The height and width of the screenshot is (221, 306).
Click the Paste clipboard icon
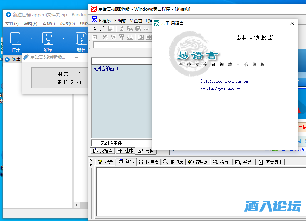tap(138, 29)
